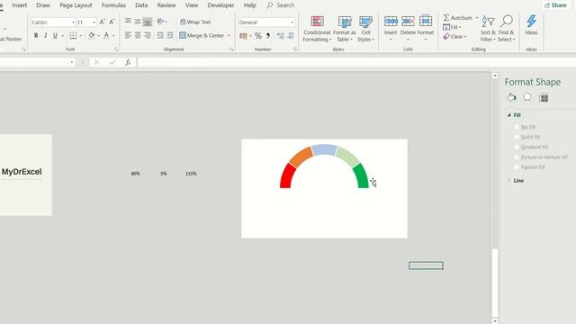Toggle Italic formatting

coord(46,36)
